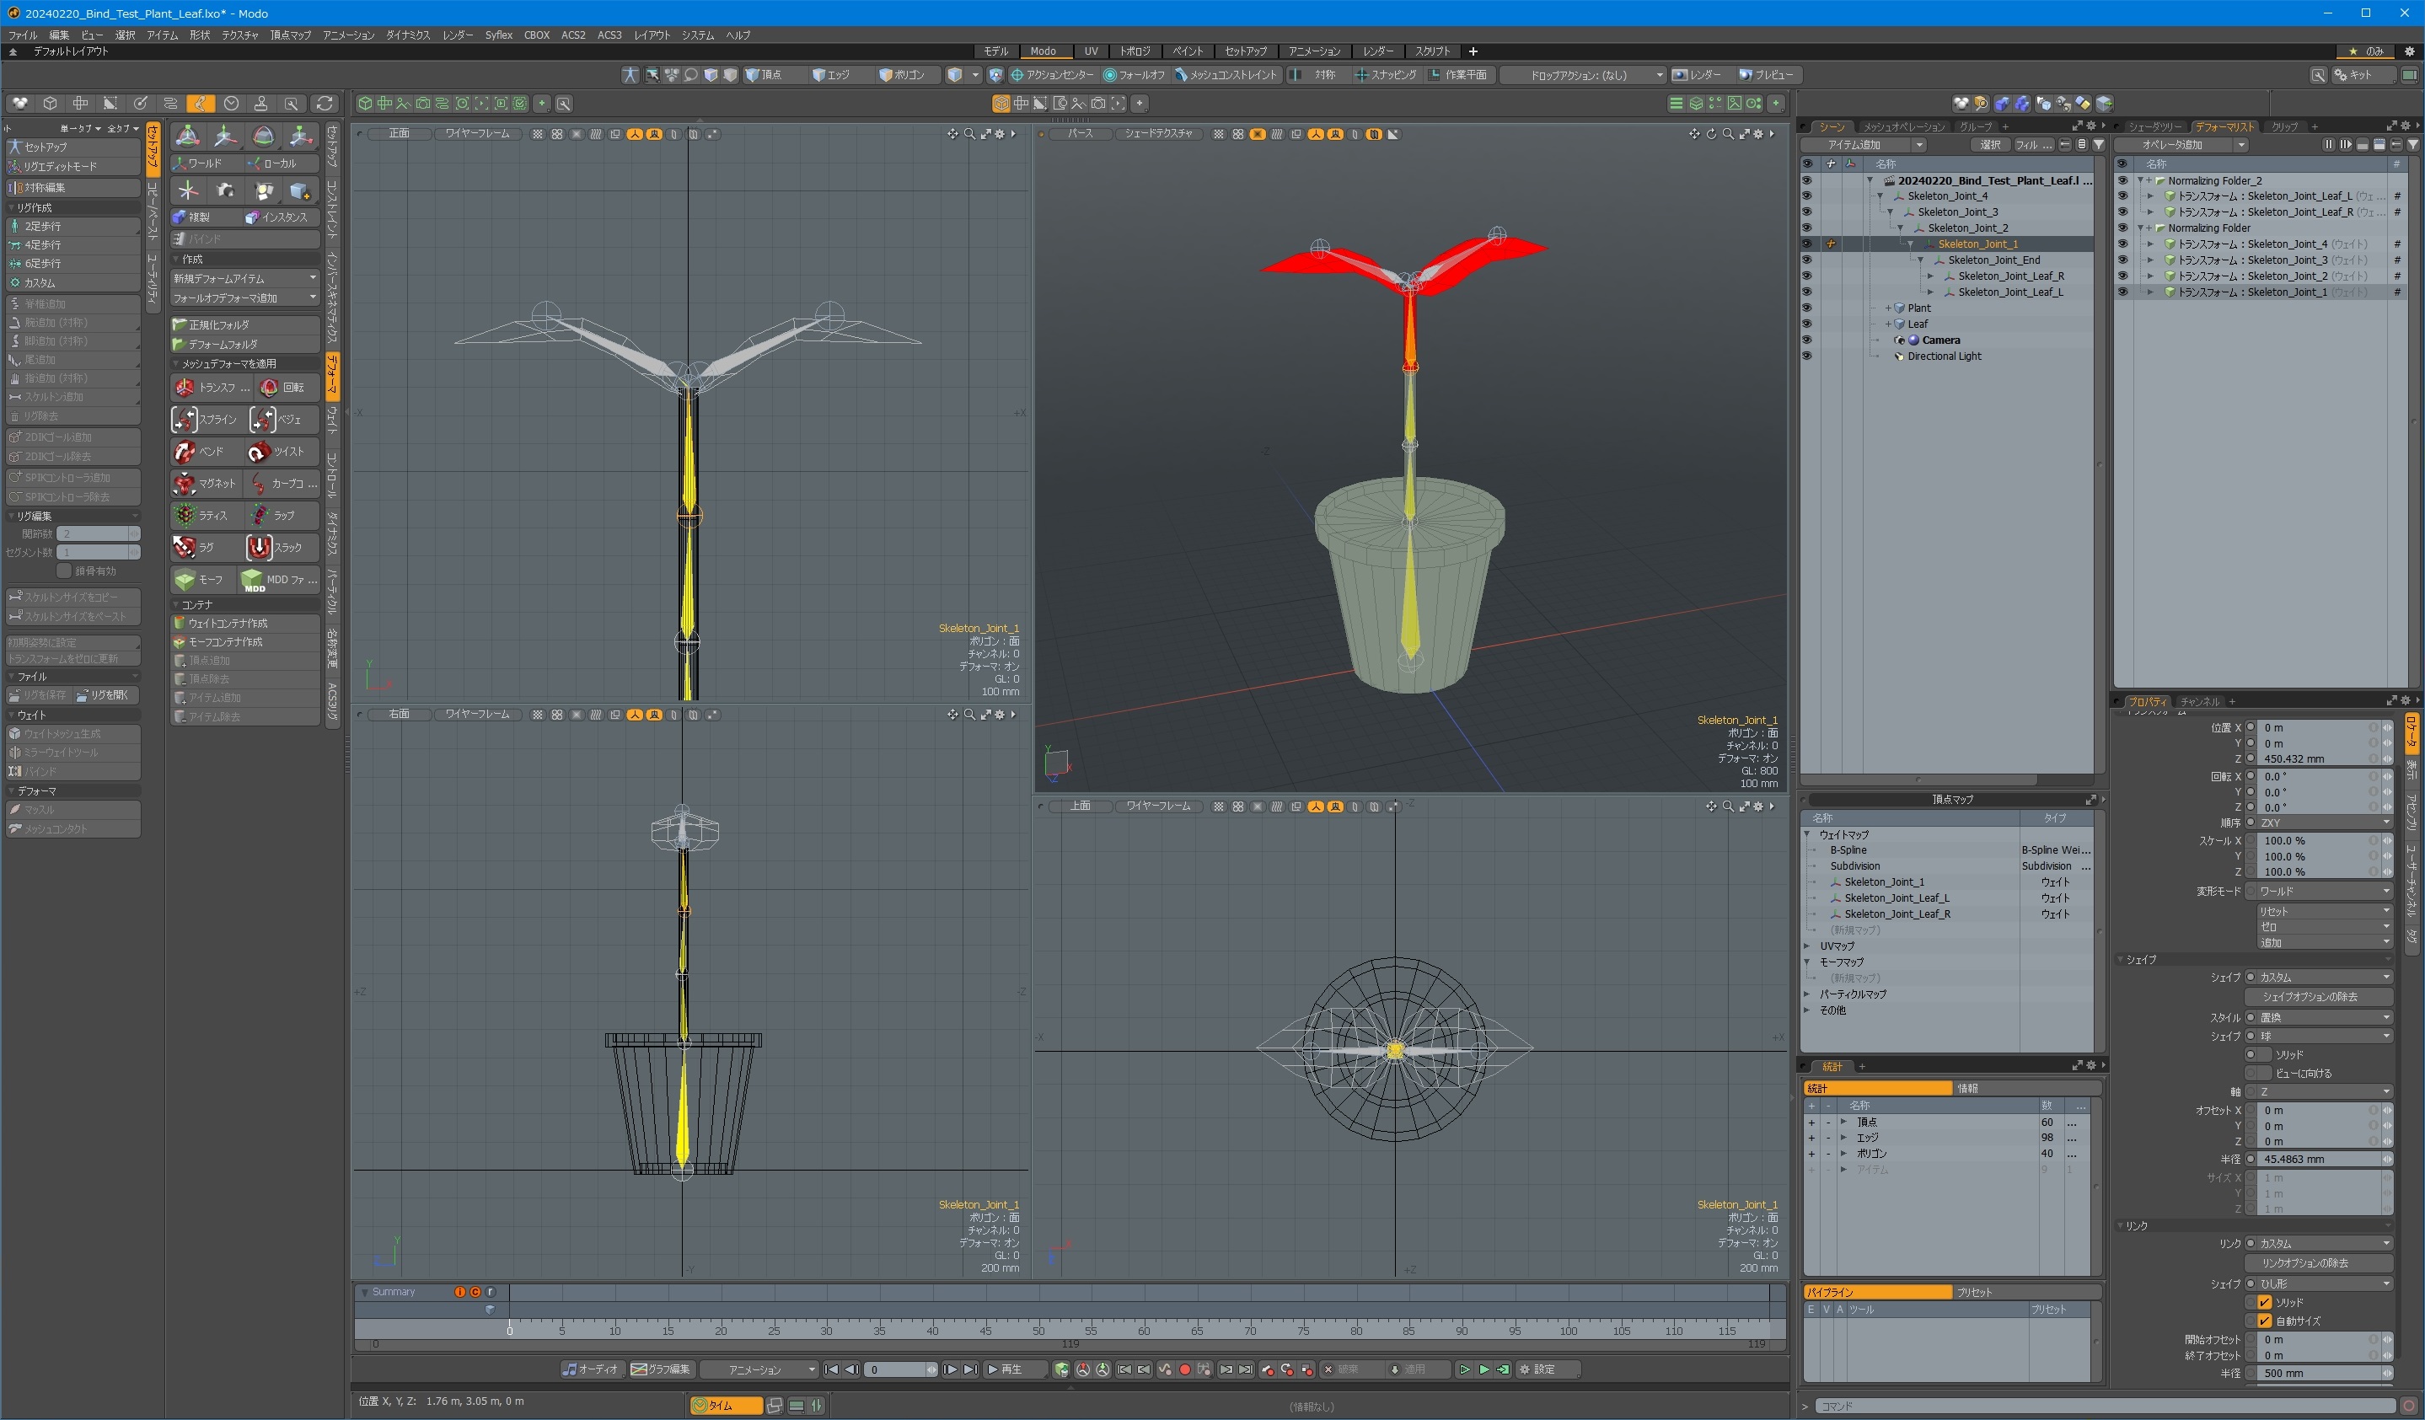Click the 半径 45.4863 mm slider arrows

(x=2387, y=1160)
